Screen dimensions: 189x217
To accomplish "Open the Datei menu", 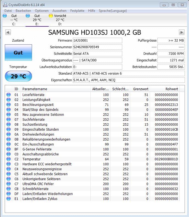I will 8,11.
